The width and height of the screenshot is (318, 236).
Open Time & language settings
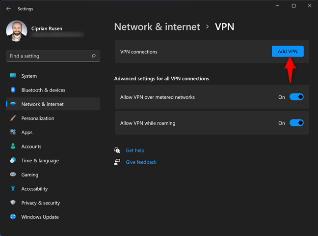(53, 160)
